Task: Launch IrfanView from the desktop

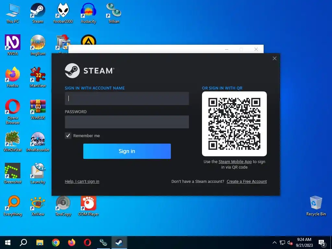Action: point(38,77)
